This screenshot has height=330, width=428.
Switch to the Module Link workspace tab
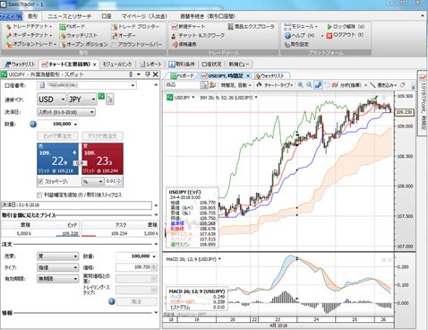click(x=117, y=64)
